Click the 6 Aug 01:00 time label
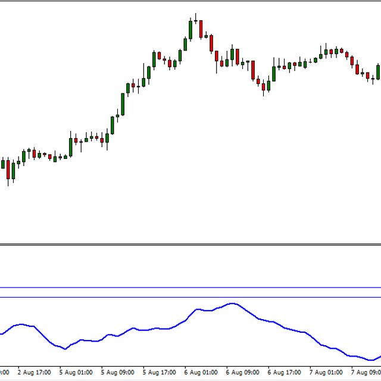The width and height of the screenshot is (381, 381). click(201, 373)
